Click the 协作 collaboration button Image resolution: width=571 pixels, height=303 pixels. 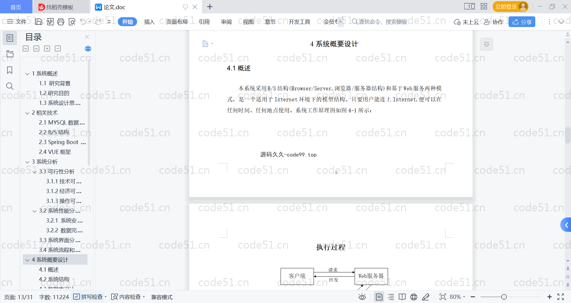tap(494, 22)
